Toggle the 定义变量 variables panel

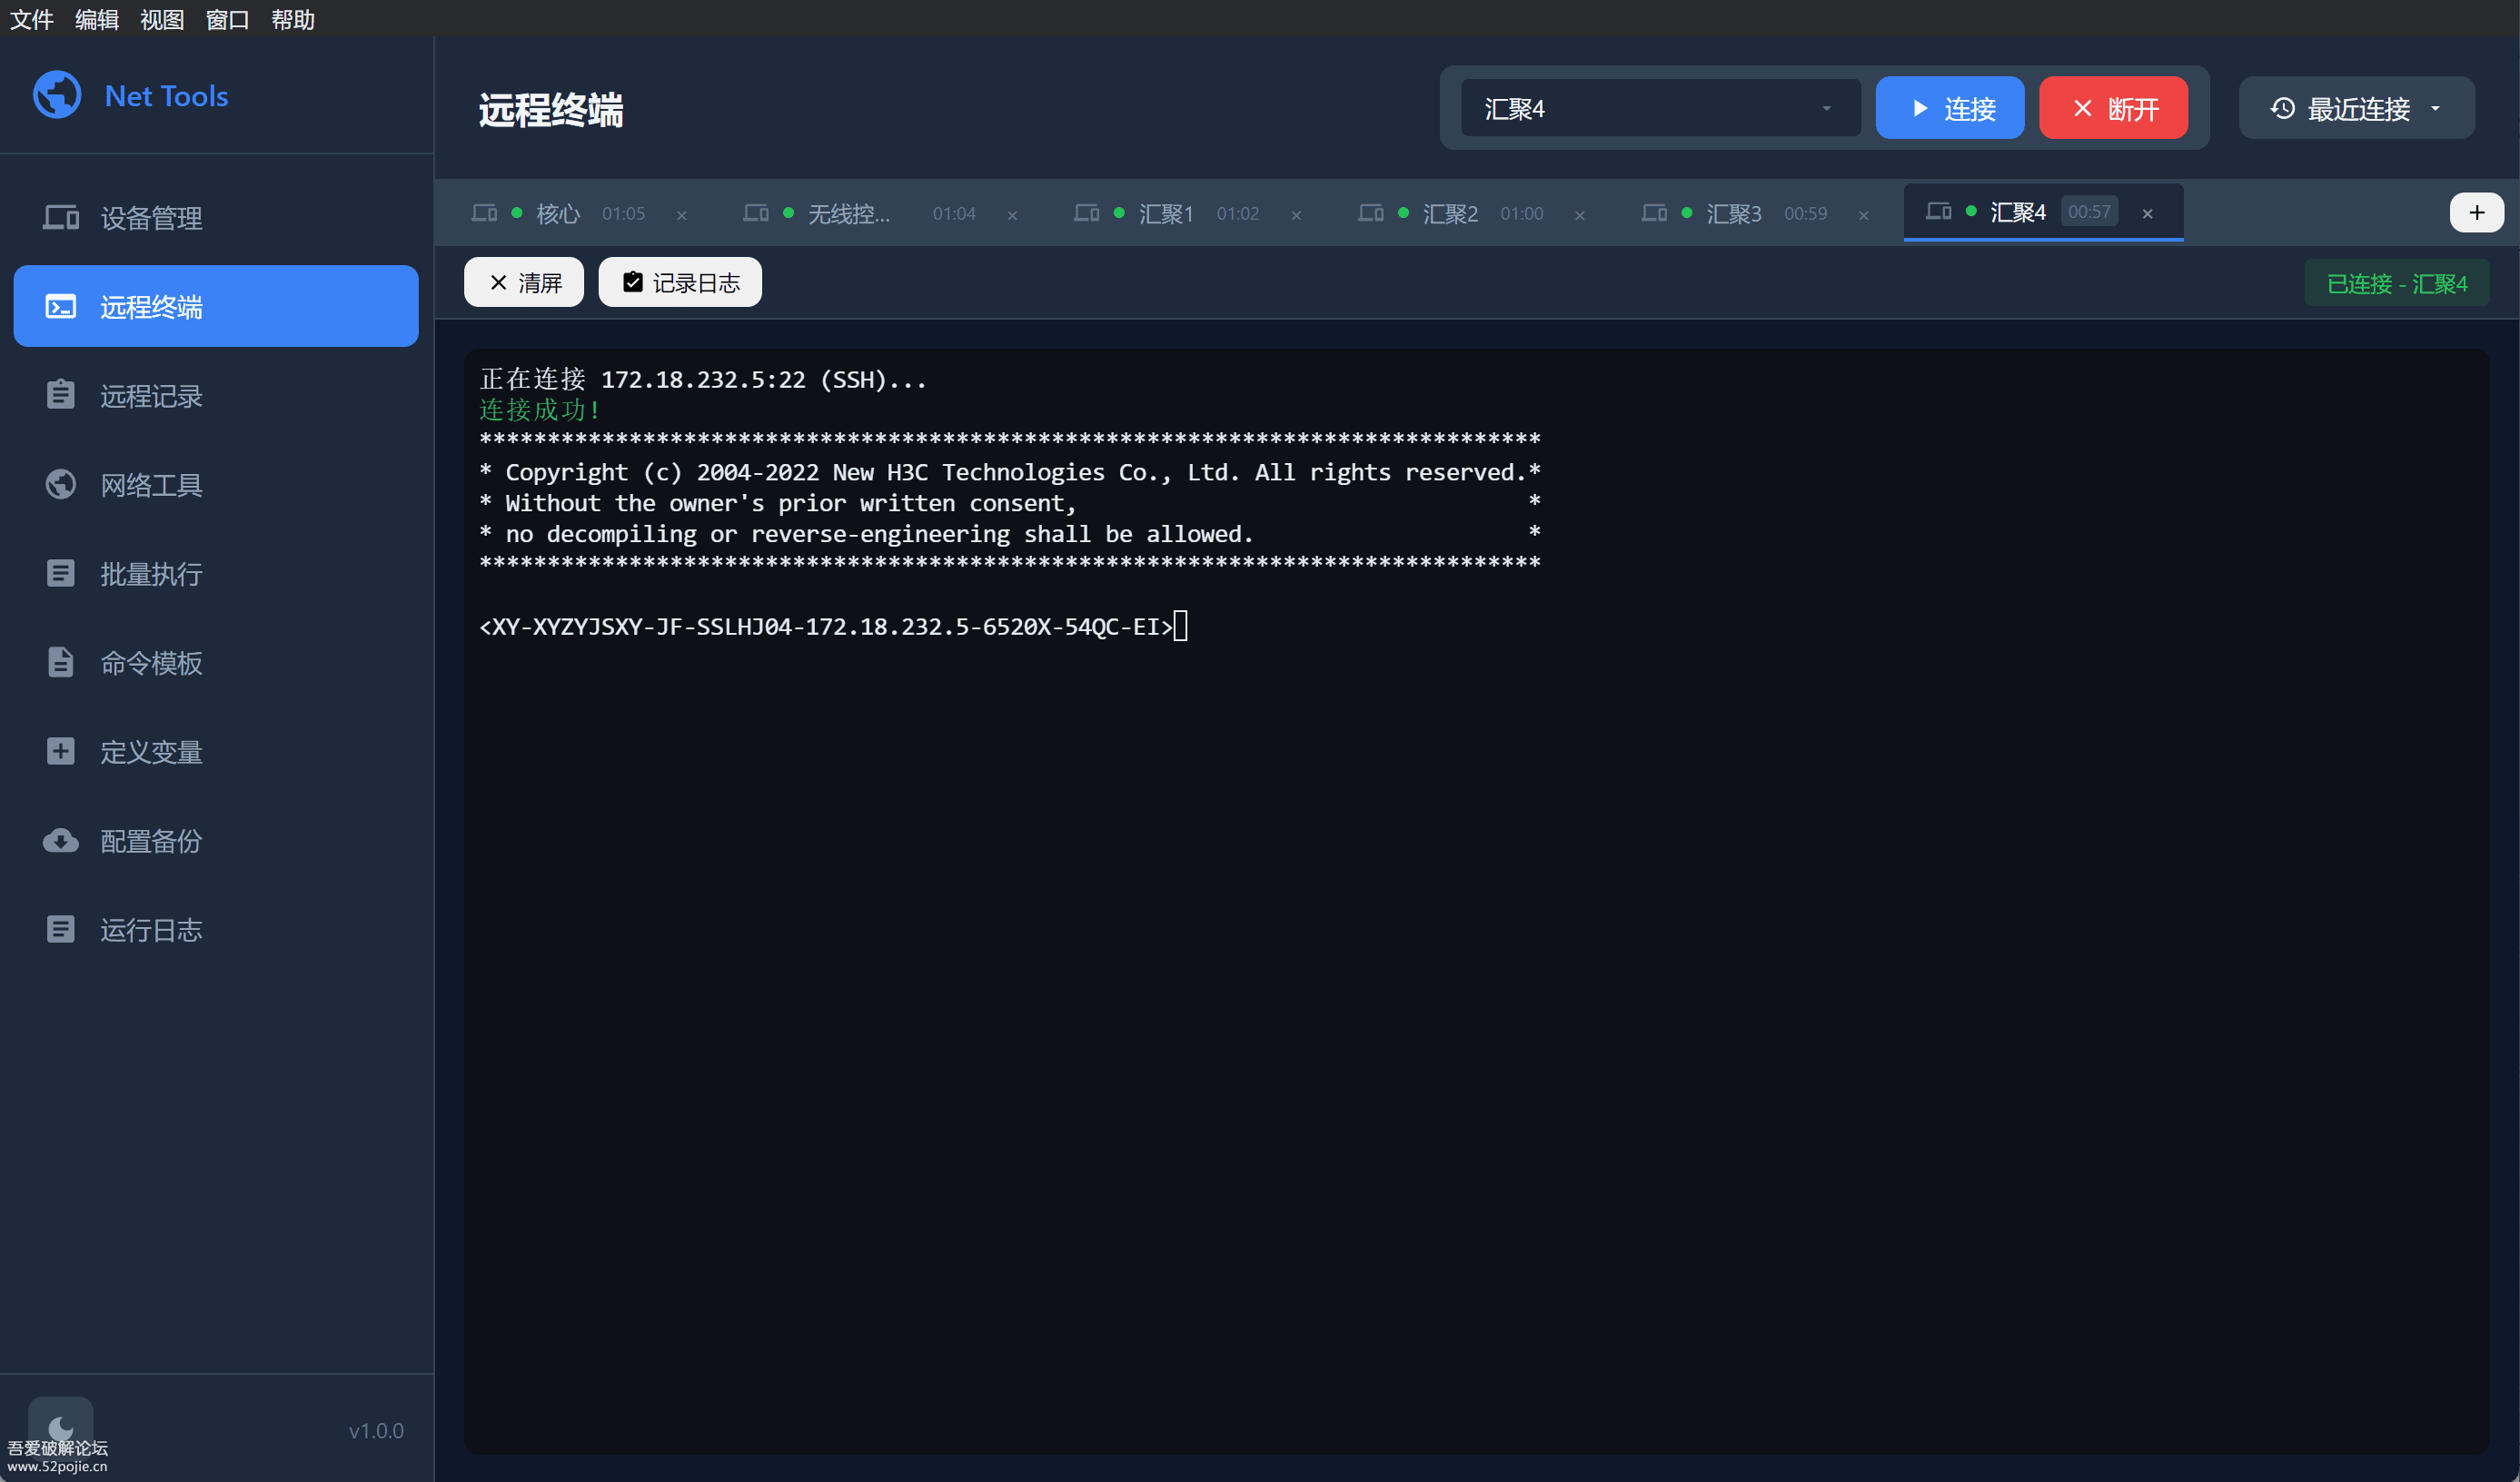(x=151, y=752)
